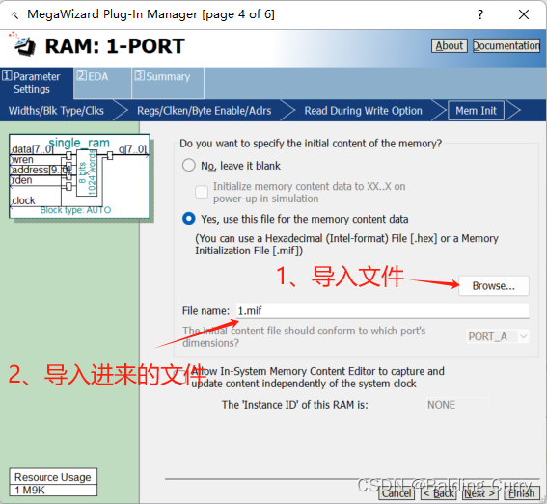
Task: Click the Resource Usage 1 M9K box
Action: tap(53, 483)
